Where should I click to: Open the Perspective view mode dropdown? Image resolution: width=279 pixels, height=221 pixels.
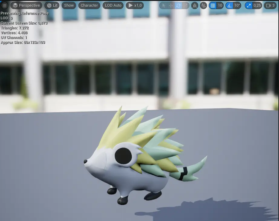pyautogui.click(x=26, y=5)
